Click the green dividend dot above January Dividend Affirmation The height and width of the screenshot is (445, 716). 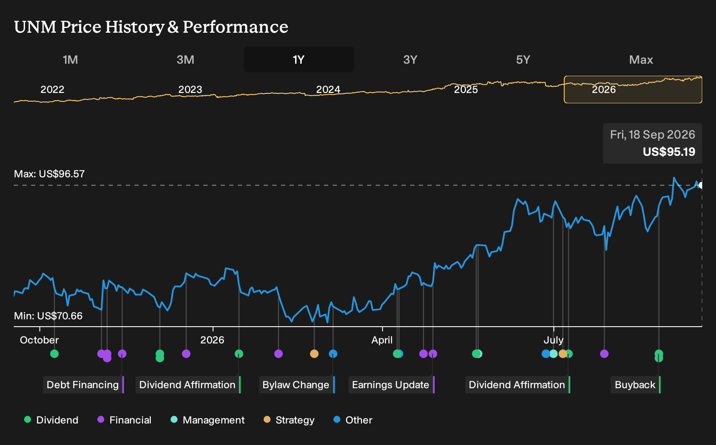(239, 354)
